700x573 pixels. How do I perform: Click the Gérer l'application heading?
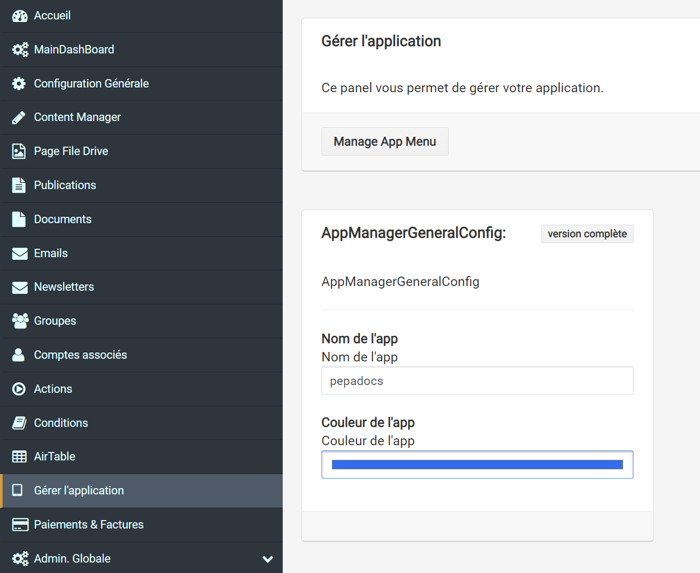381,41
